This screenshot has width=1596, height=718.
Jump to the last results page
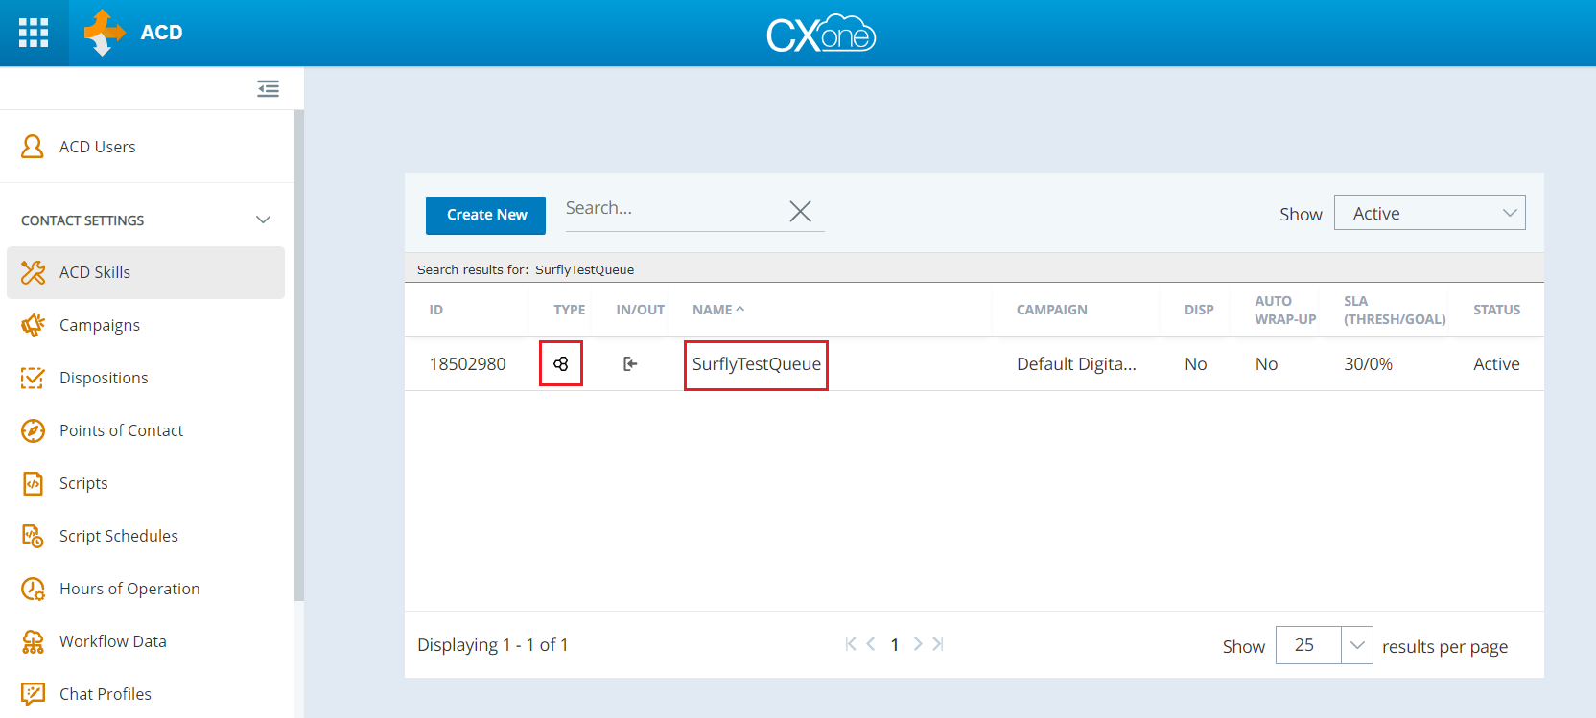938,644
